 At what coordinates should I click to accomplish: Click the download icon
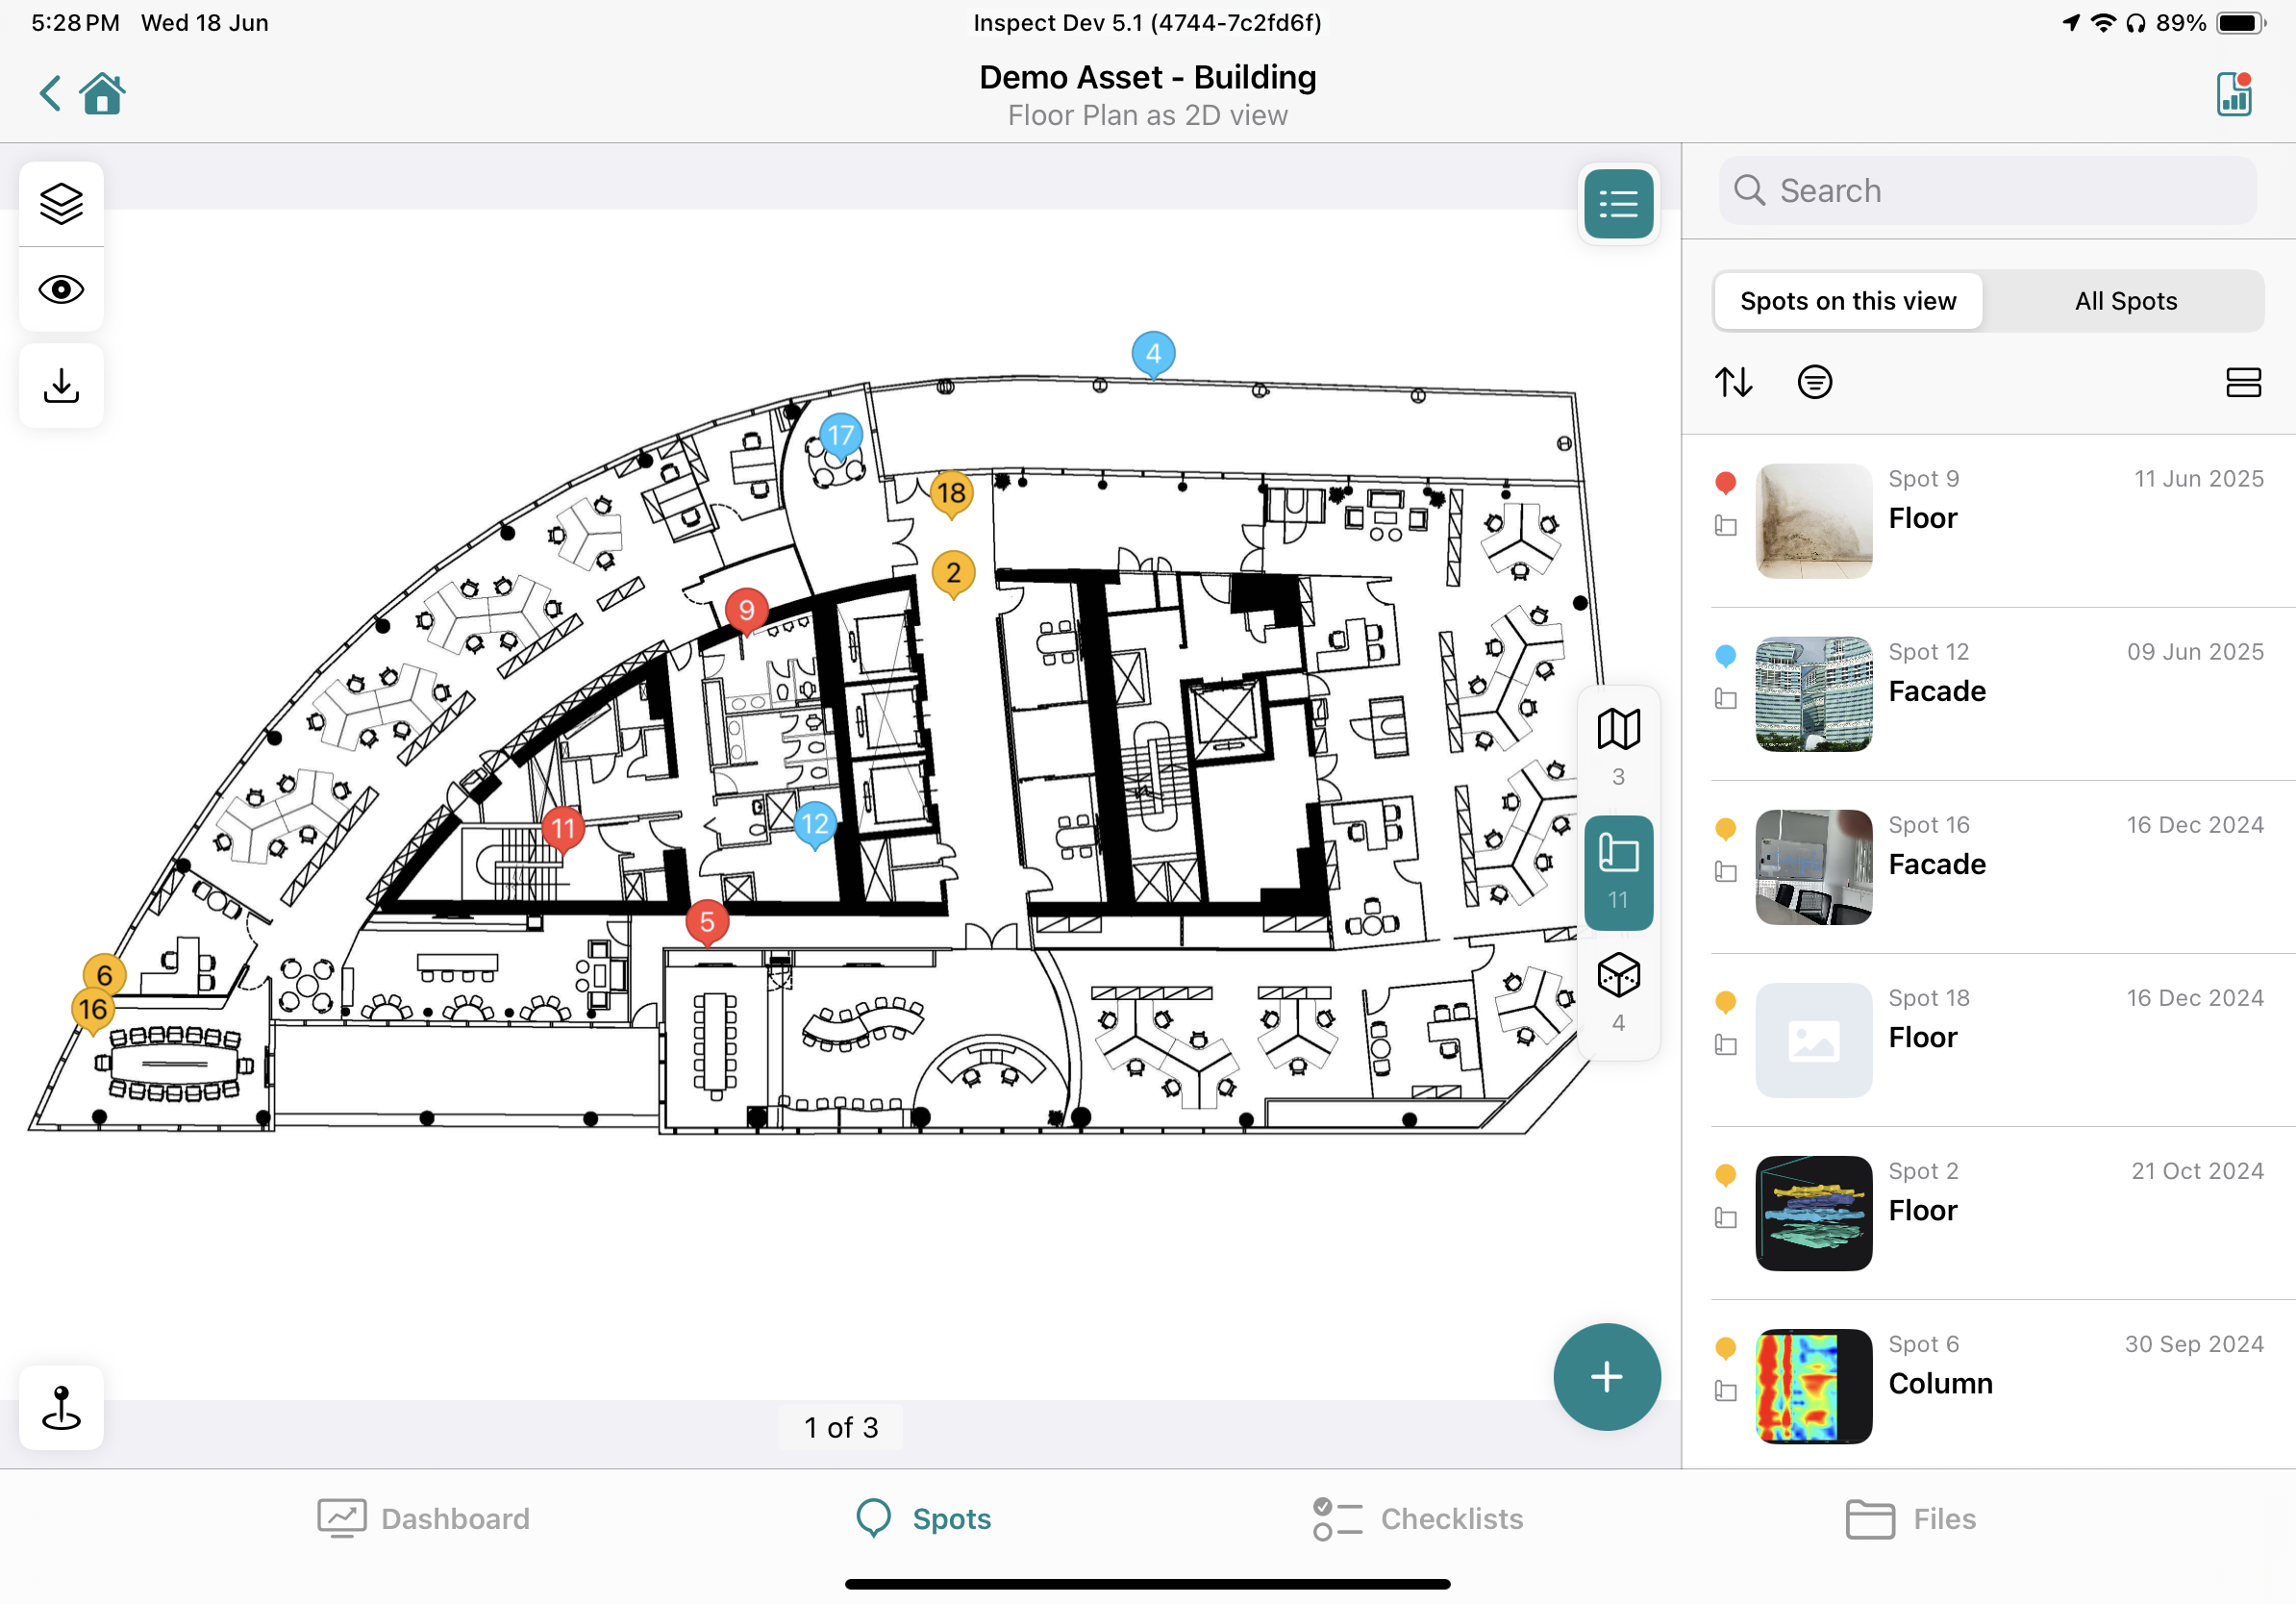click(61, 386)
